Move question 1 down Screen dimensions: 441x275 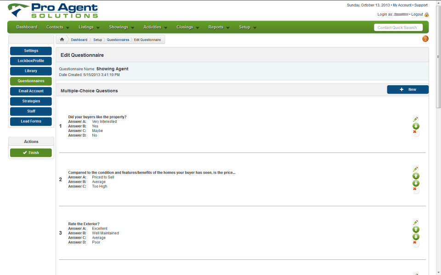(x=416, y=126)
